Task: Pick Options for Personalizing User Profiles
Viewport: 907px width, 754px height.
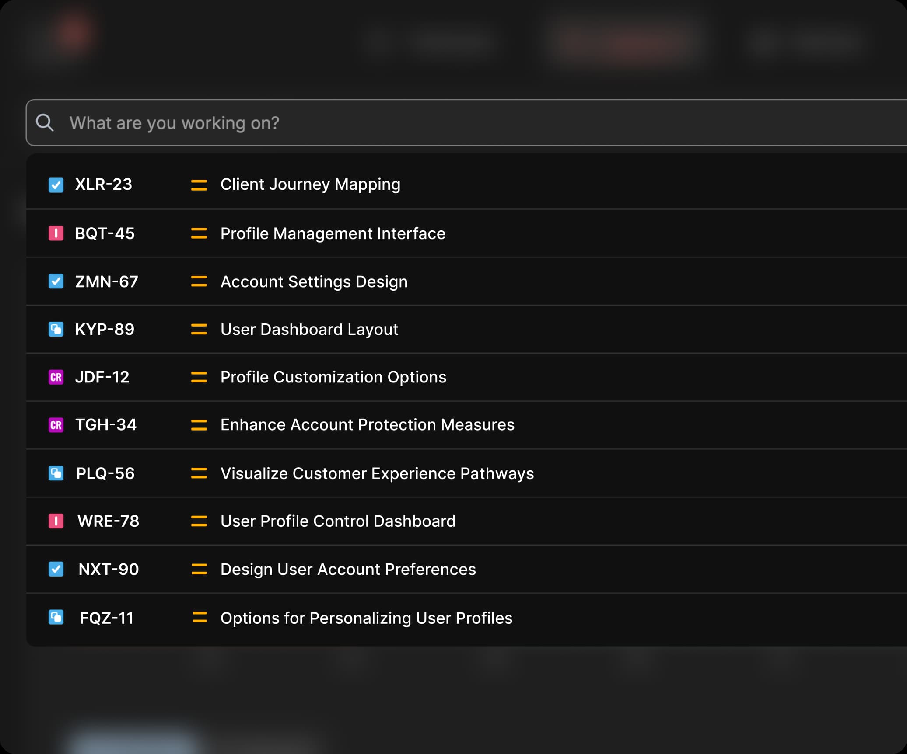Action: click(366, 618)
